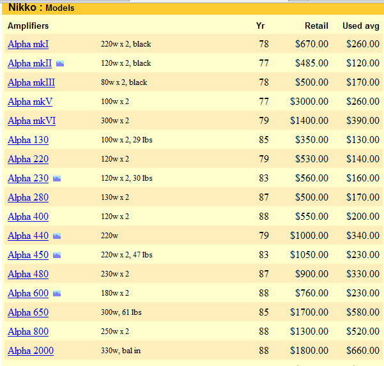Image resolution: width=384 pixels, height=366 pixels.
Task: Open photo icon beside Alpha 600
Action: tap(57, 294)
